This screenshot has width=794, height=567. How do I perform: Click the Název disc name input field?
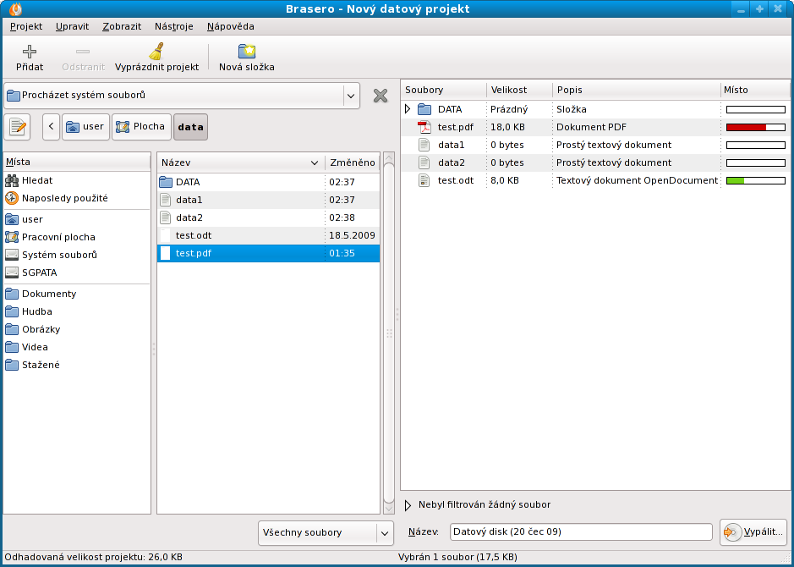[580, 532]
